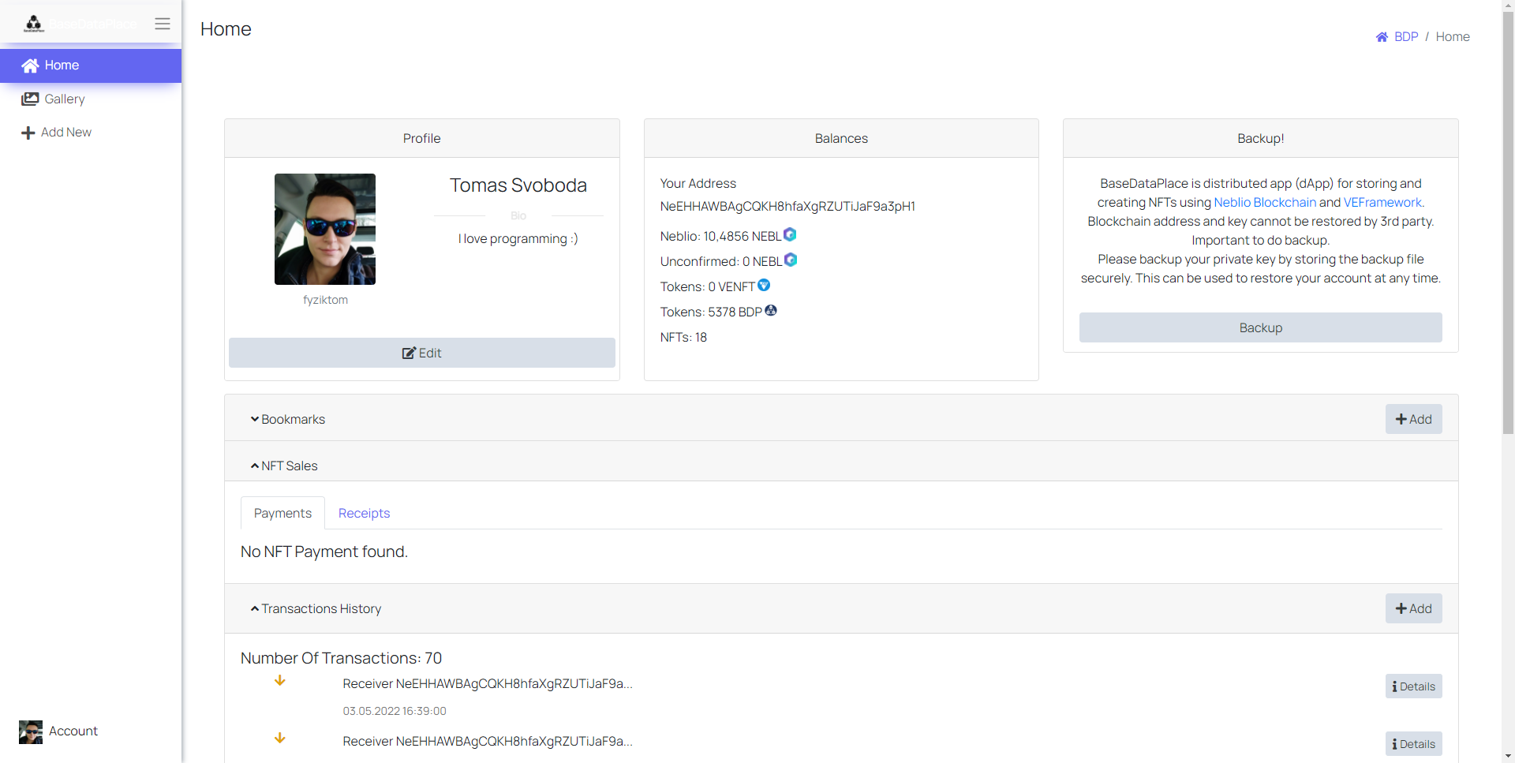
Task: Open Add New in the sidebar
Action: (65, 132)
